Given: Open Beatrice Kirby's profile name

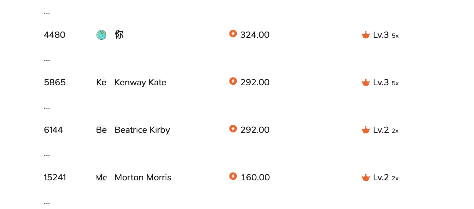Looking at the screenshot, I should 142,130.
